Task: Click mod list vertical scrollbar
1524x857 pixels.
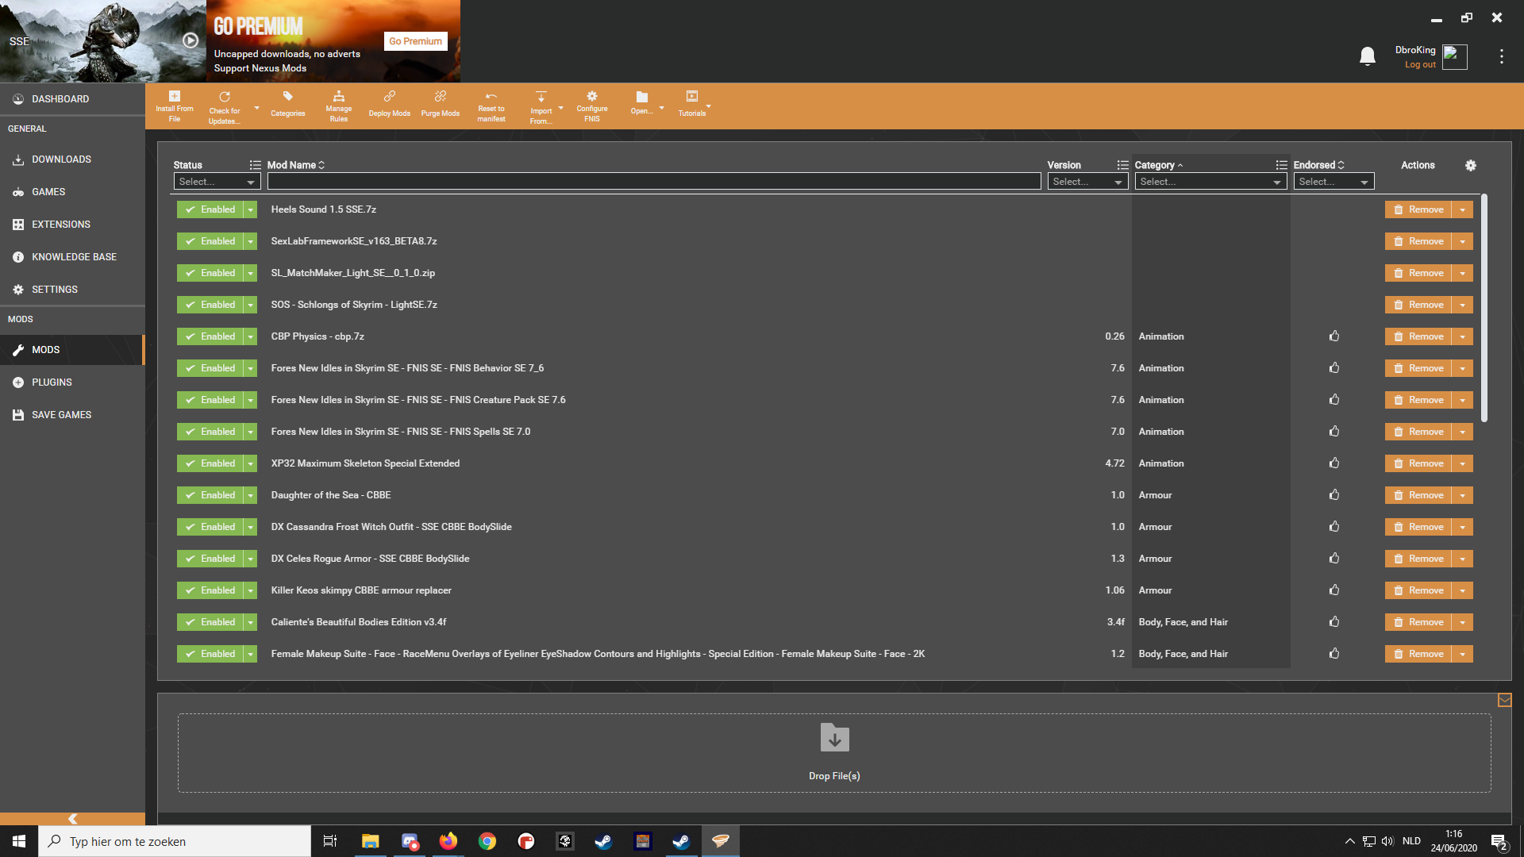Action: click(x=1484, y=309)
